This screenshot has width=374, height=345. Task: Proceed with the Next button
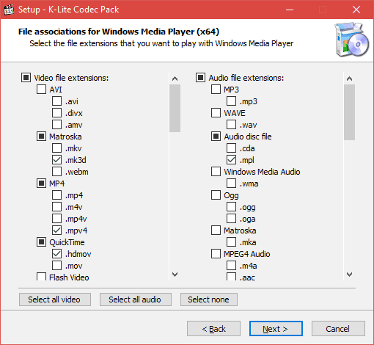pos(276,329)
